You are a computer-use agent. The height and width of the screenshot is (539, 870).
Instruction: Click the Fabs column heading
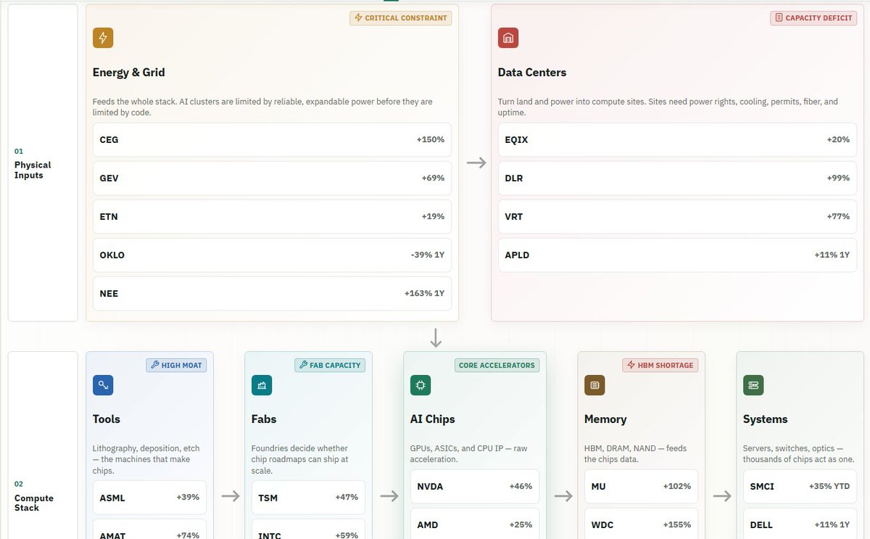click(264, 419)
